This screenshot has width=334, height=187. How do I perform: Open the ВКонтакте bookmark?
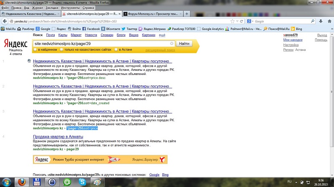coord(111,29)
